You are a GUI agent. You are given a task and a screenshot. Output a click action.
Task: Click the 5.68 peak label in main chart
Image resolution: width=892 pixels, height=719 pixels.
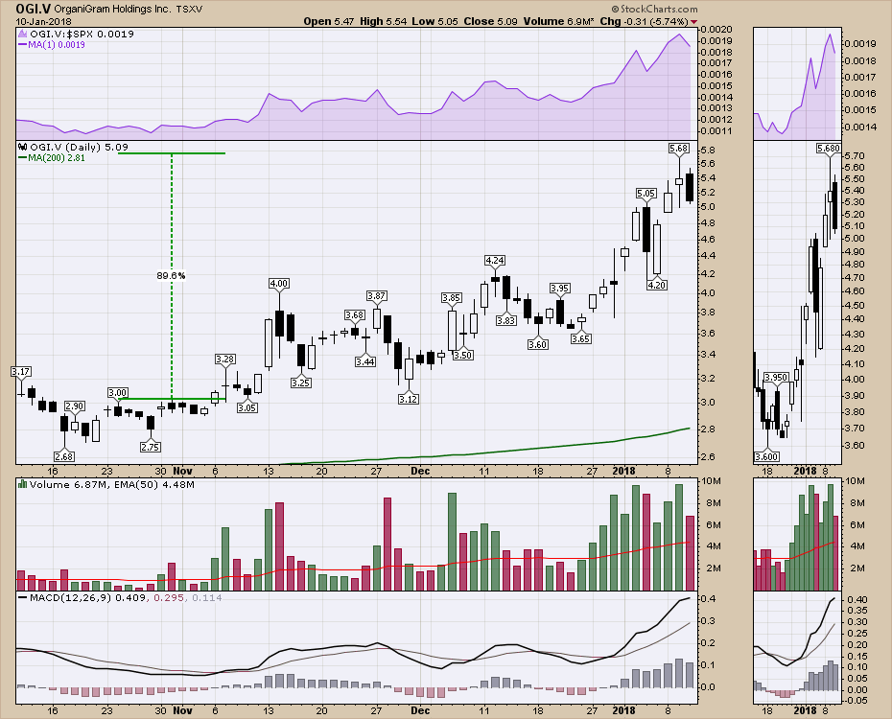coord(679,149)
